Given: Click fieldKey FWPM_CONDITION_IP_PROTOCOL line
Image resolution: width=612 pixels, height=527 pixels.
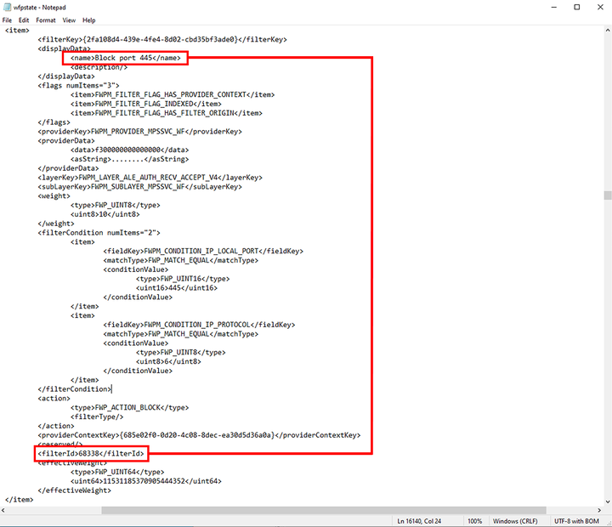Looking at the screenshot, I should pyautogui.click(x=199, y=325).
